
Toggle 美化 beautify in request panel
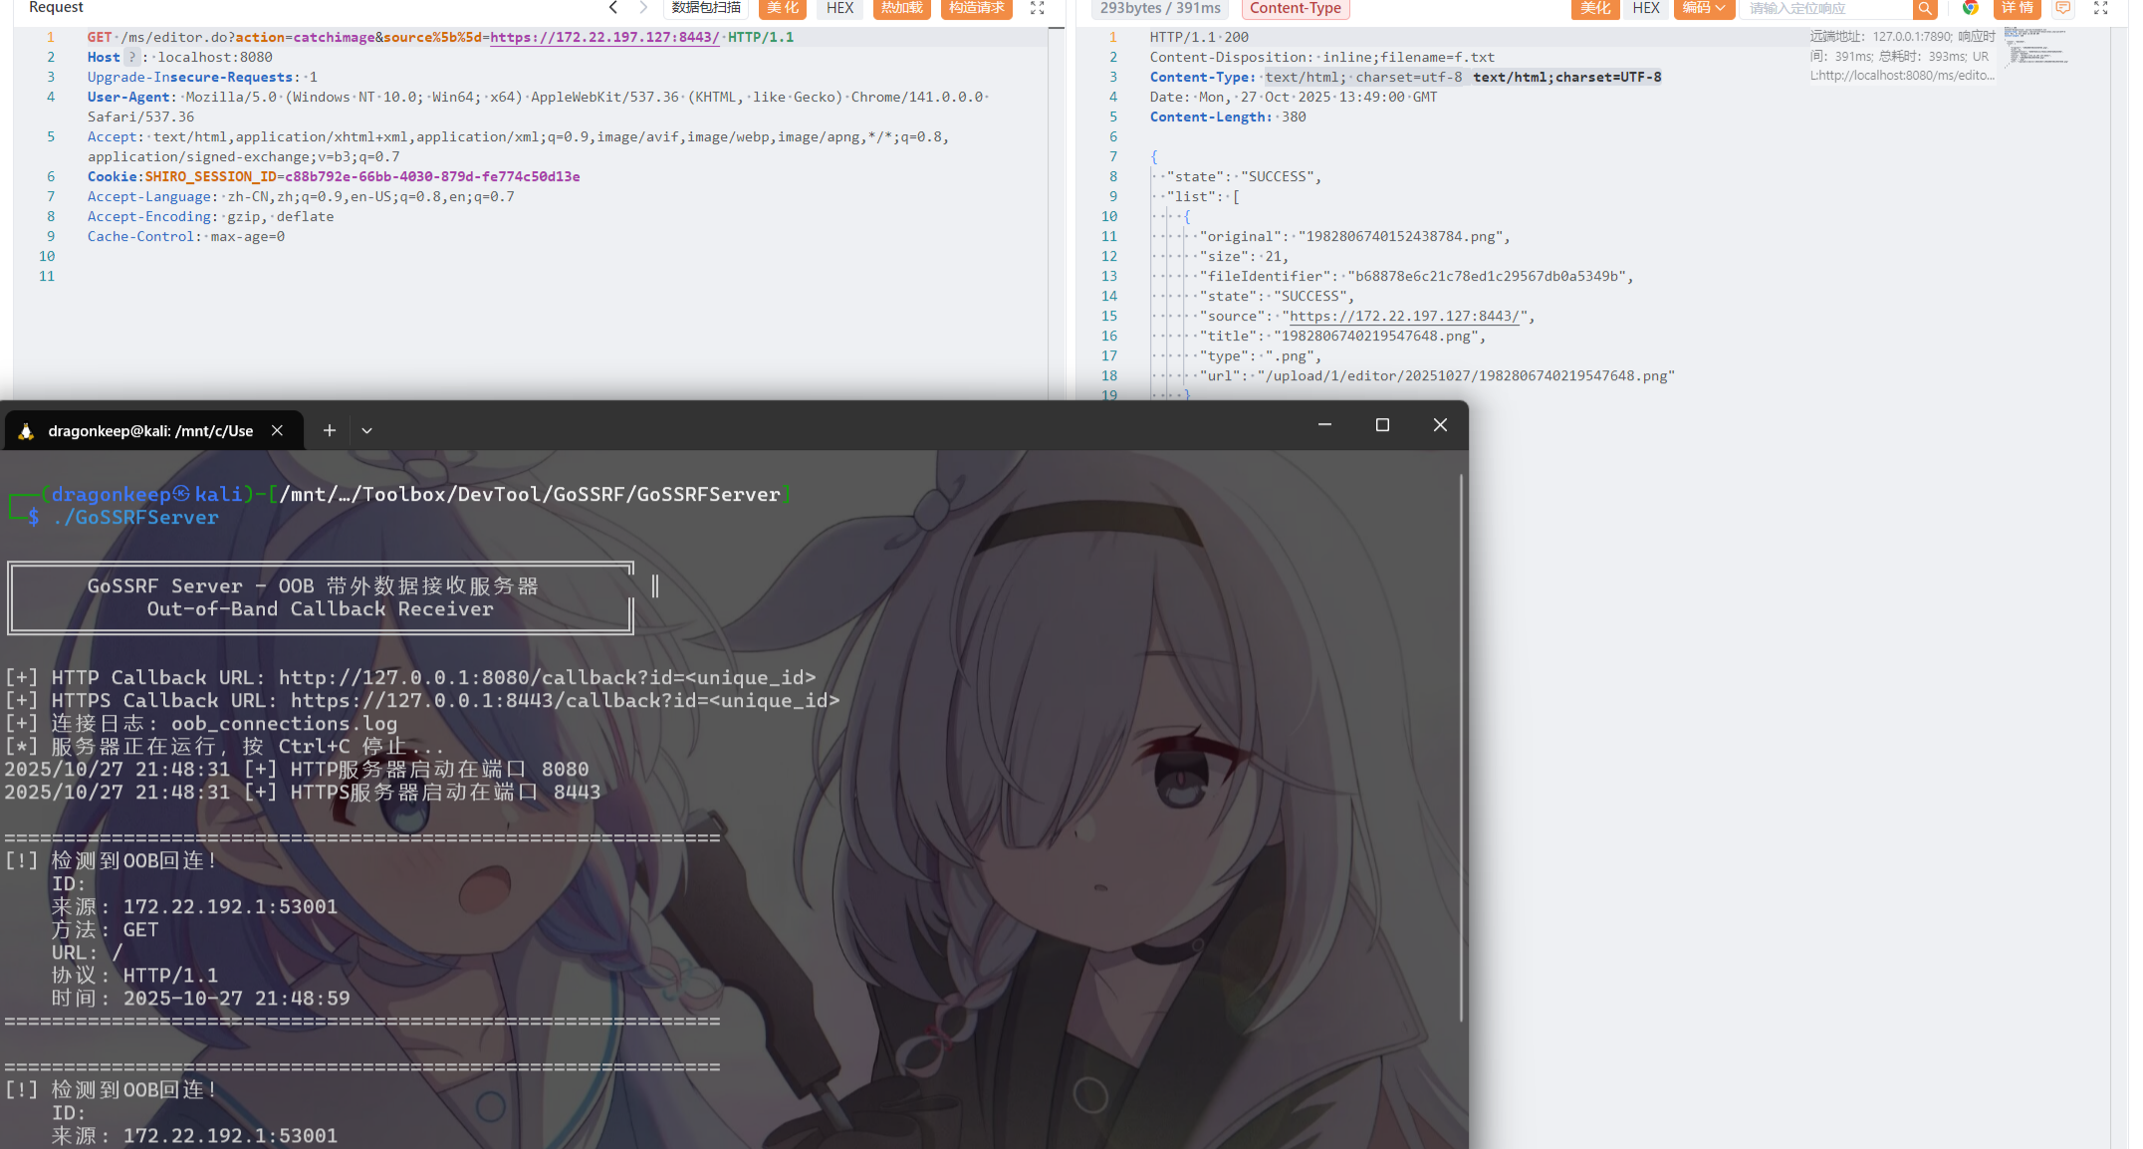tap(783, 8)
